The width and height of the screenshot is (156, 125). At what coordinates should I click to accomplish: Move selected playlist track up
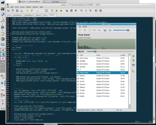click(x=134, y=56)
